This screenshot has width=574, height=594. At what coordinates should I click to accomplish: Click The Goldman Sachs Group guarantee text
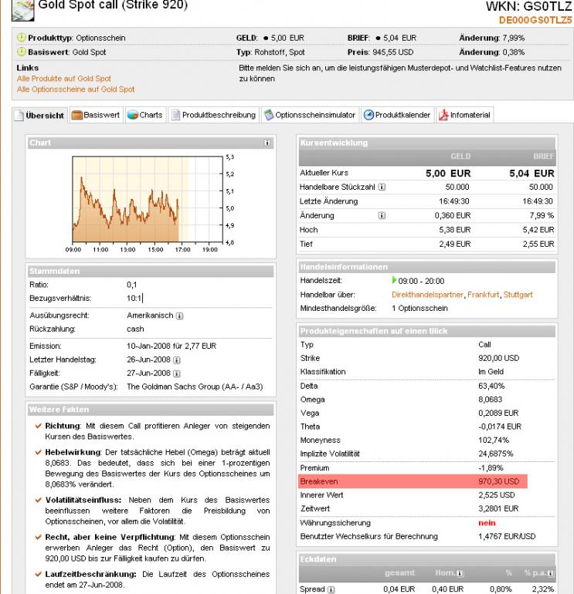(195, 386)
